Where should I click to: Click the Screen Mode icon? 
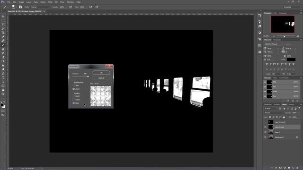3,115
